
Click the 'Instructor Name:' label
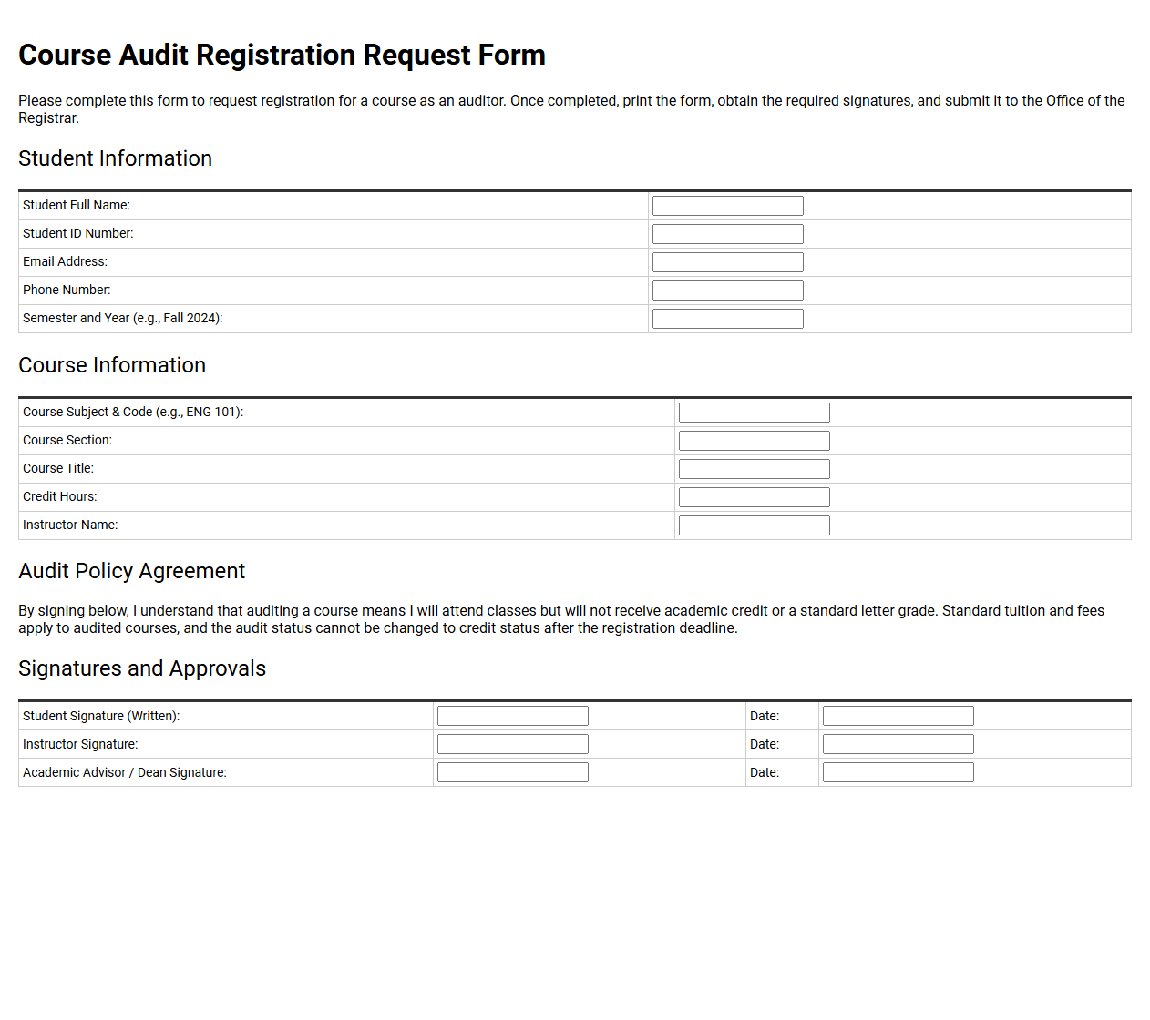click(70, 525)
